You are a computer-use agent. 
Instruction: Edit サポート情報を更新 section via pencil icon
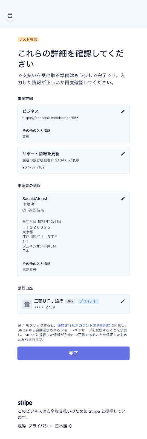click(x=123, y=154)
